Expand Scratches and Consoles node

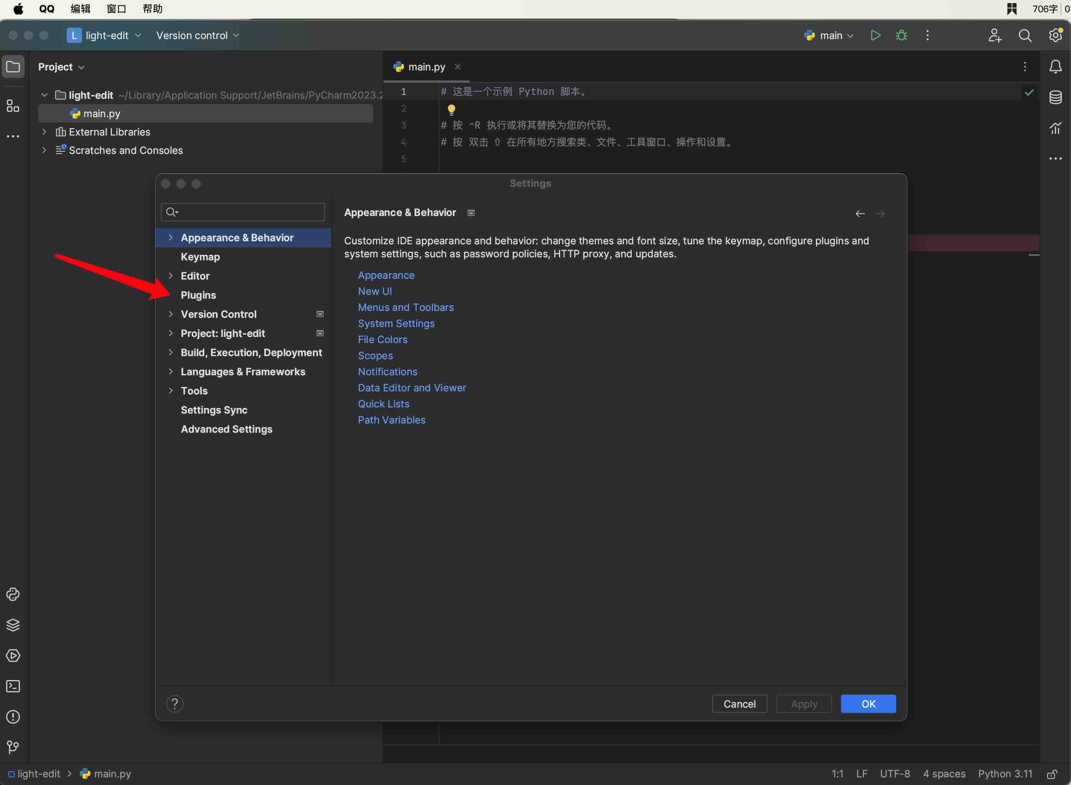pos(44,150)
